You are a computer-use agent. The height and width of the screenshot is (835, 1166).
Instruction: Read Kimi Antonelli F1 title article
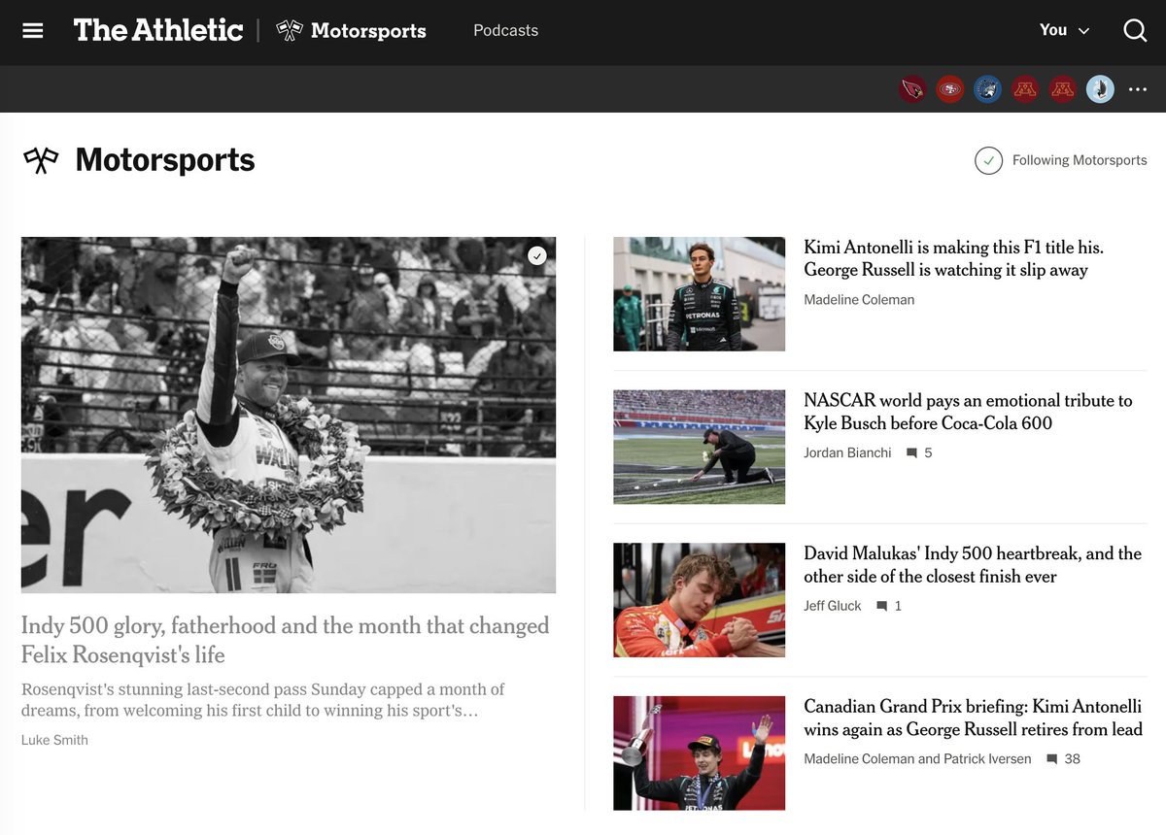[954, 258]
